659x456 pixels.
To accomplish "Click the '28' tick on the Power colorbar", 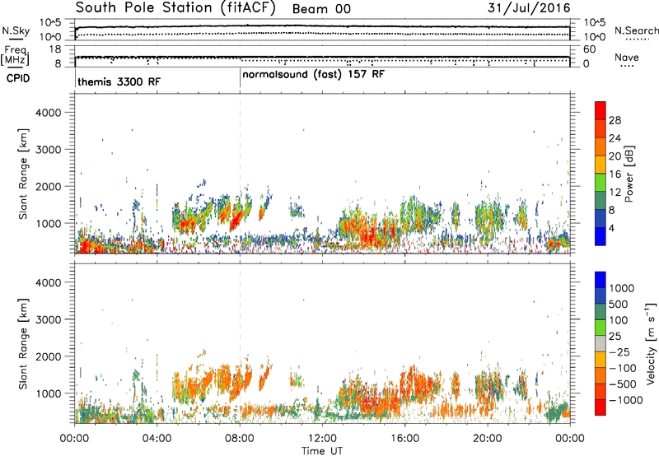I will click(x=615, y=120).
